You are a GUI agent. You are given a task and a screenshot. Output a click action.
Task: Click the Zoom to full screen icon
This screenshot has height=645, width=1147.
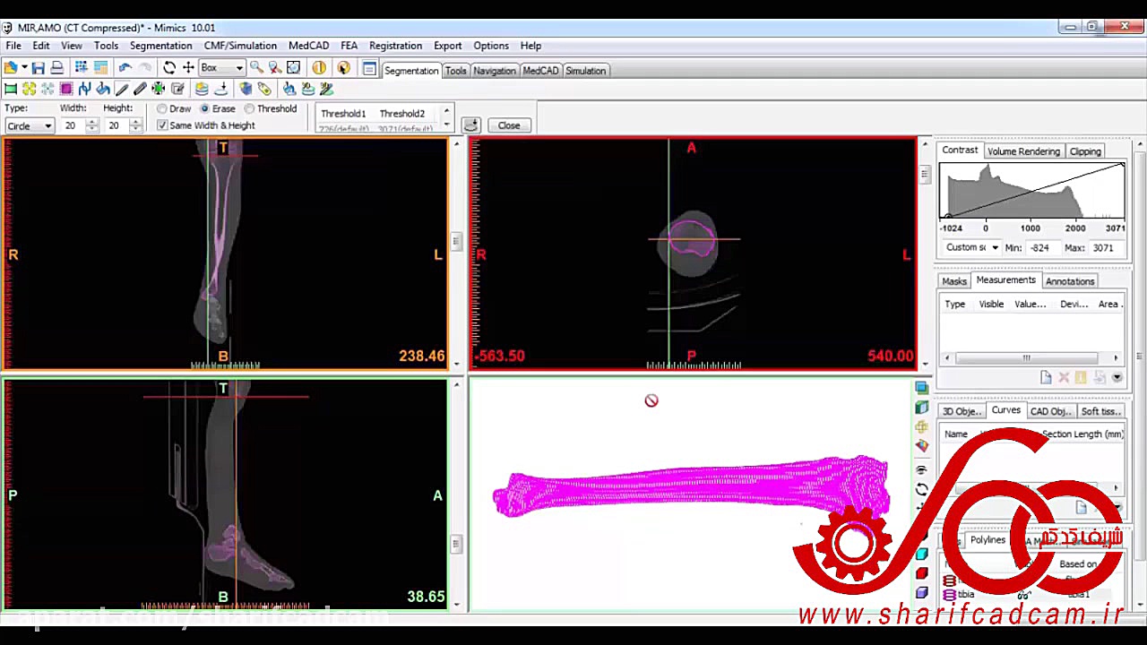pos(293,67)
